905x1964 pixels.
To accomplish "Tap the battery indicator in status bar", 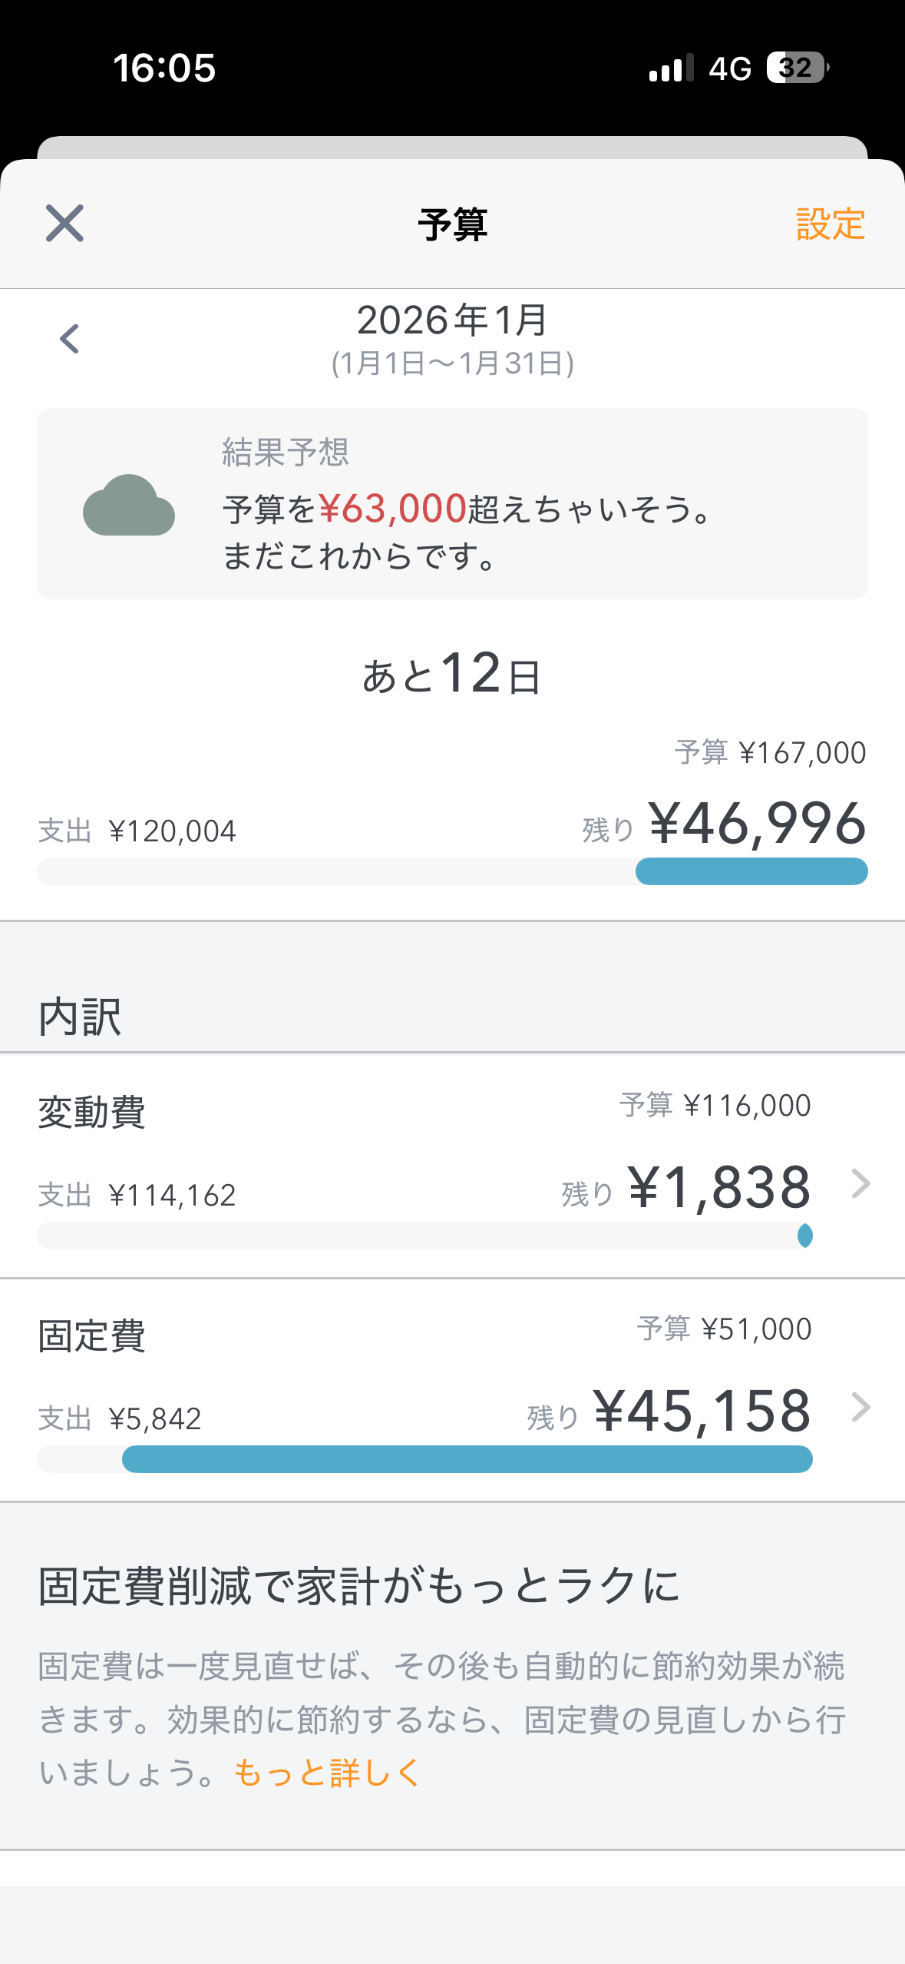I will point(797,68).
